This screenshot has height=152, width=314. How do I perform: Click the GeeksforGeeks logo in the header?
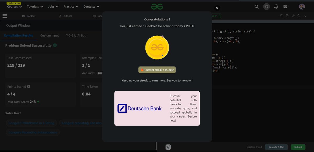157,7
